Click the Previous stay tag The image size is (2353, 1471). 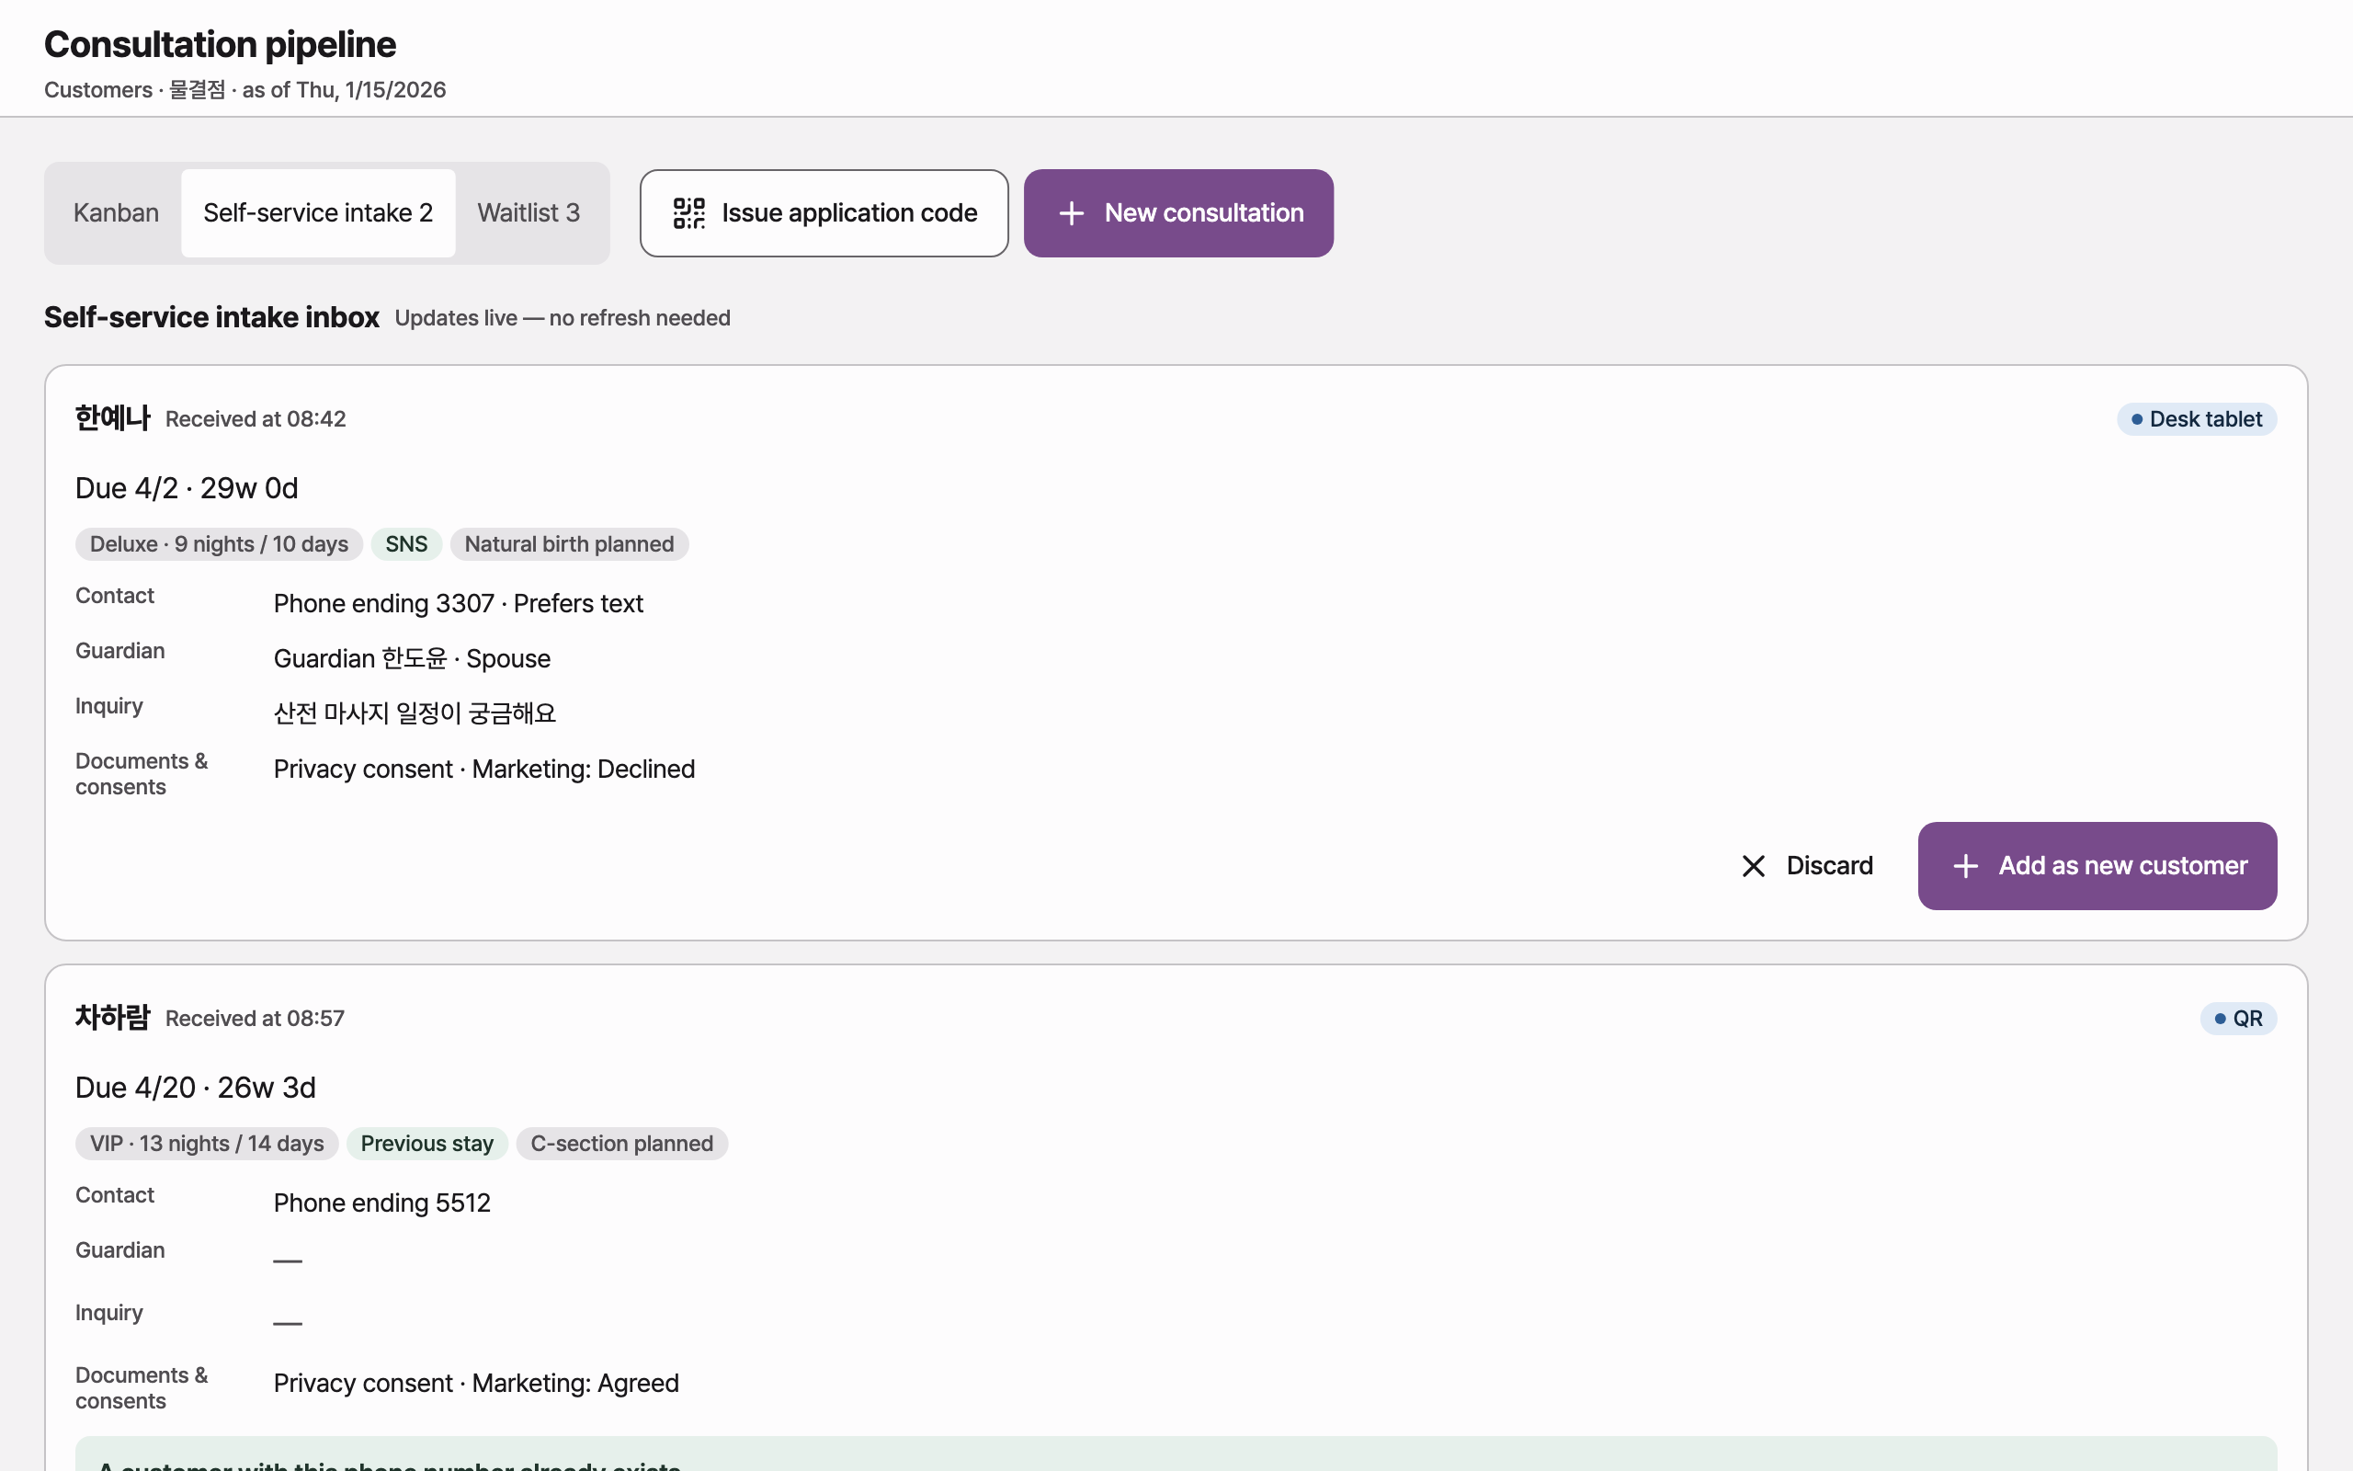(426, 1143)
